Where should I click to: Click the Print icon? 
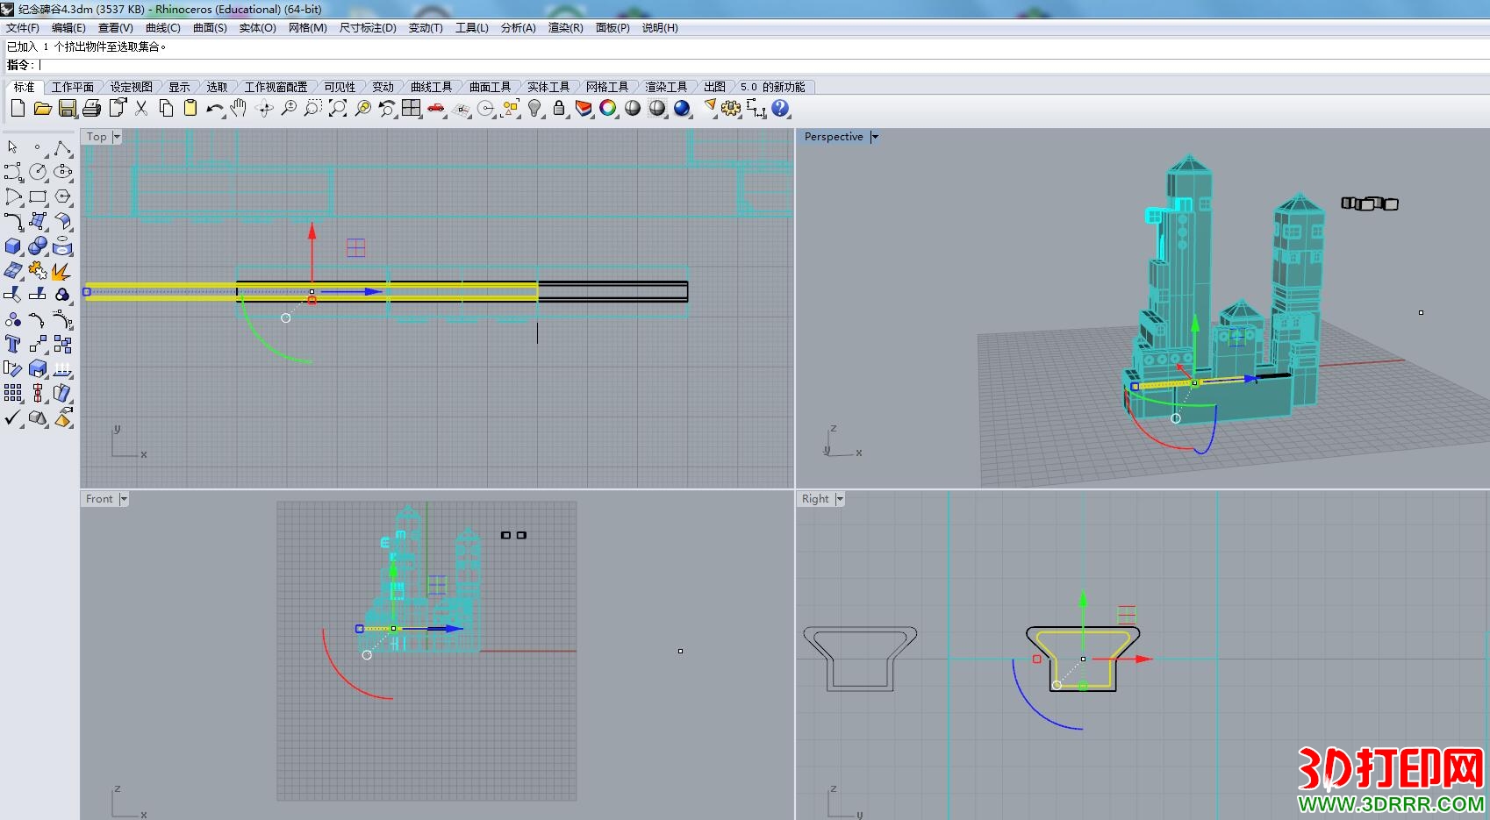click(x=92, y=108)
